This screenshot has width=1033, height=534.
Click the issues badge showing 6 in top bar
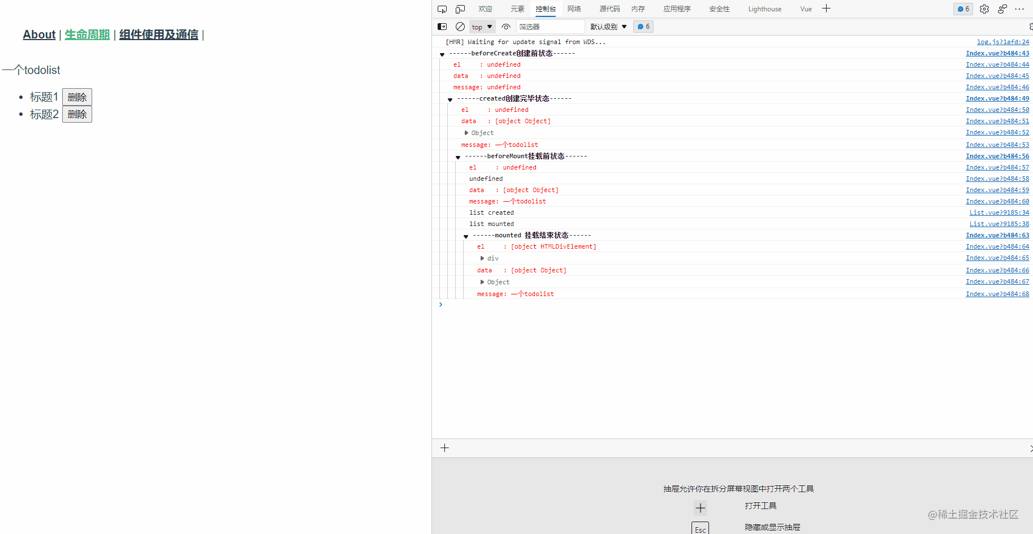(x=963, y=9)
